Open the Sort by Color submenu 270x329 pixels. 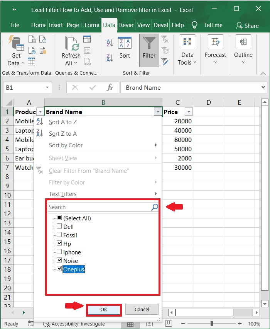[x=98, y=145]
